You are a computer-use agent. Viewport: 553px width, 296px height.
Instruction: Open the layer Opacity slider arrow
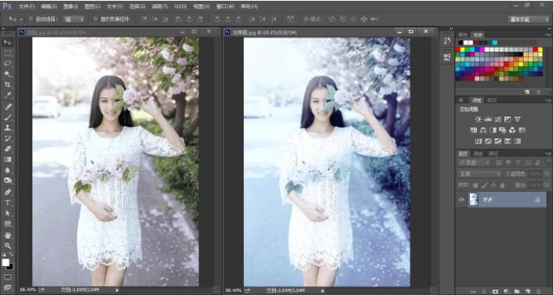coord(546,174)
